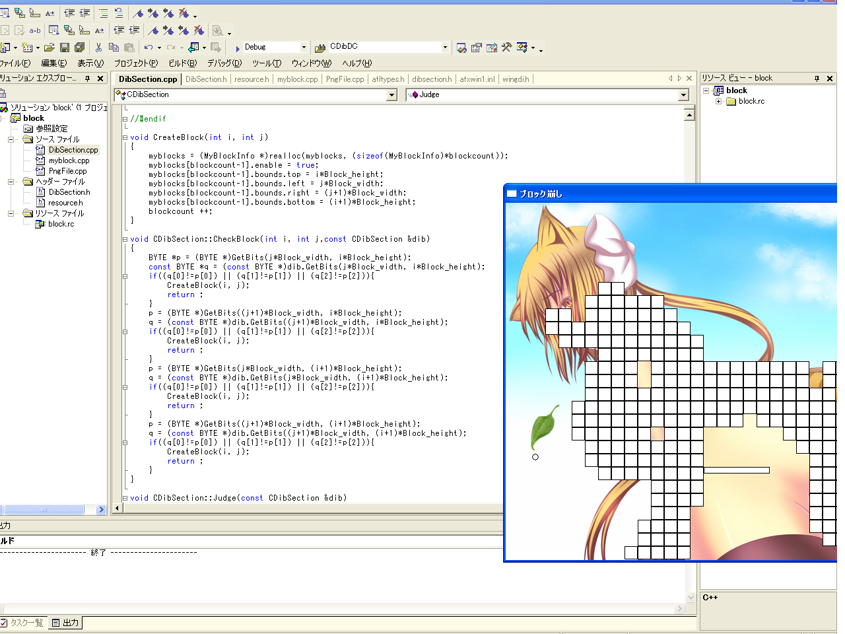Click the Navigate Forward icon

(x=216, y=48)
